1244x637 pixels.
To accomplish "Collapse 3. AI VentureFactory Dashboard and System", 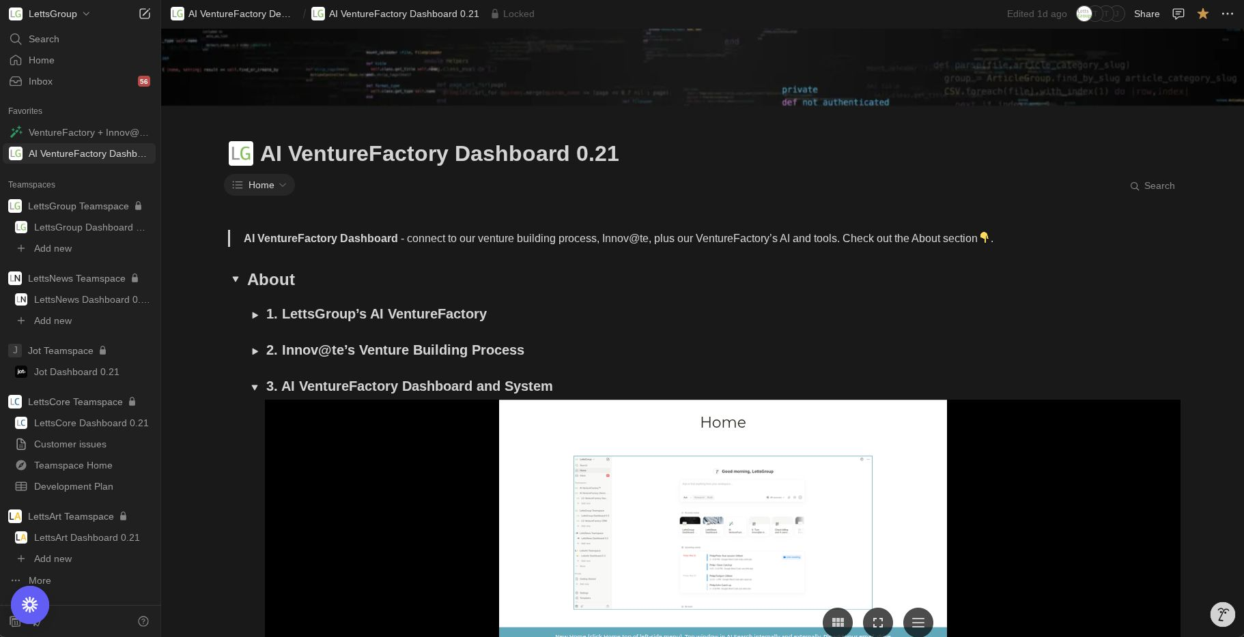I will point(255,387).
